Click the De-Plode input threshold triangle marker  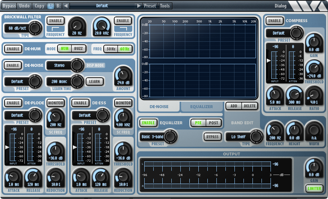(x=7, y=147)
